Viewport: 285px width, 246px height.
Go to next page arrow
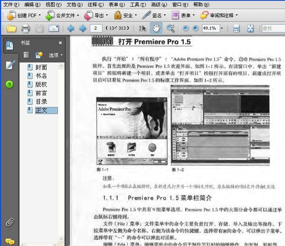(83, 28)
